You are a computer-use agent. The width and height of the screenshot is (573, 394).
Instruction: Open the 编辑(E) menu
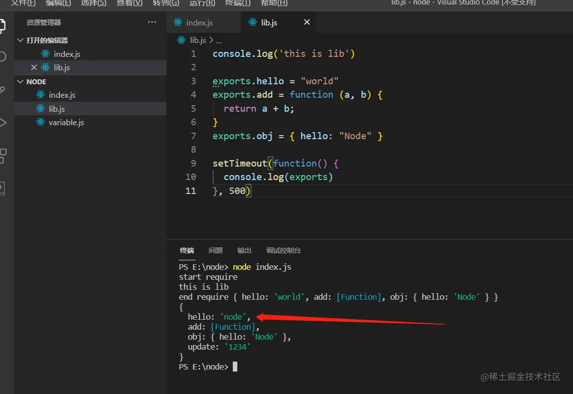pyautogui.click(x=58, y=3)
